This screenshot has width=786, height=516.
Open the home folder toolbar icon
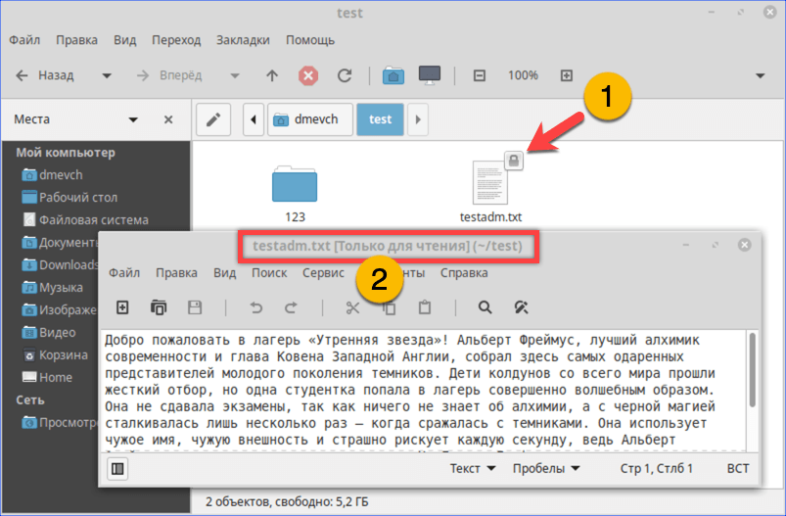(393, 75)
